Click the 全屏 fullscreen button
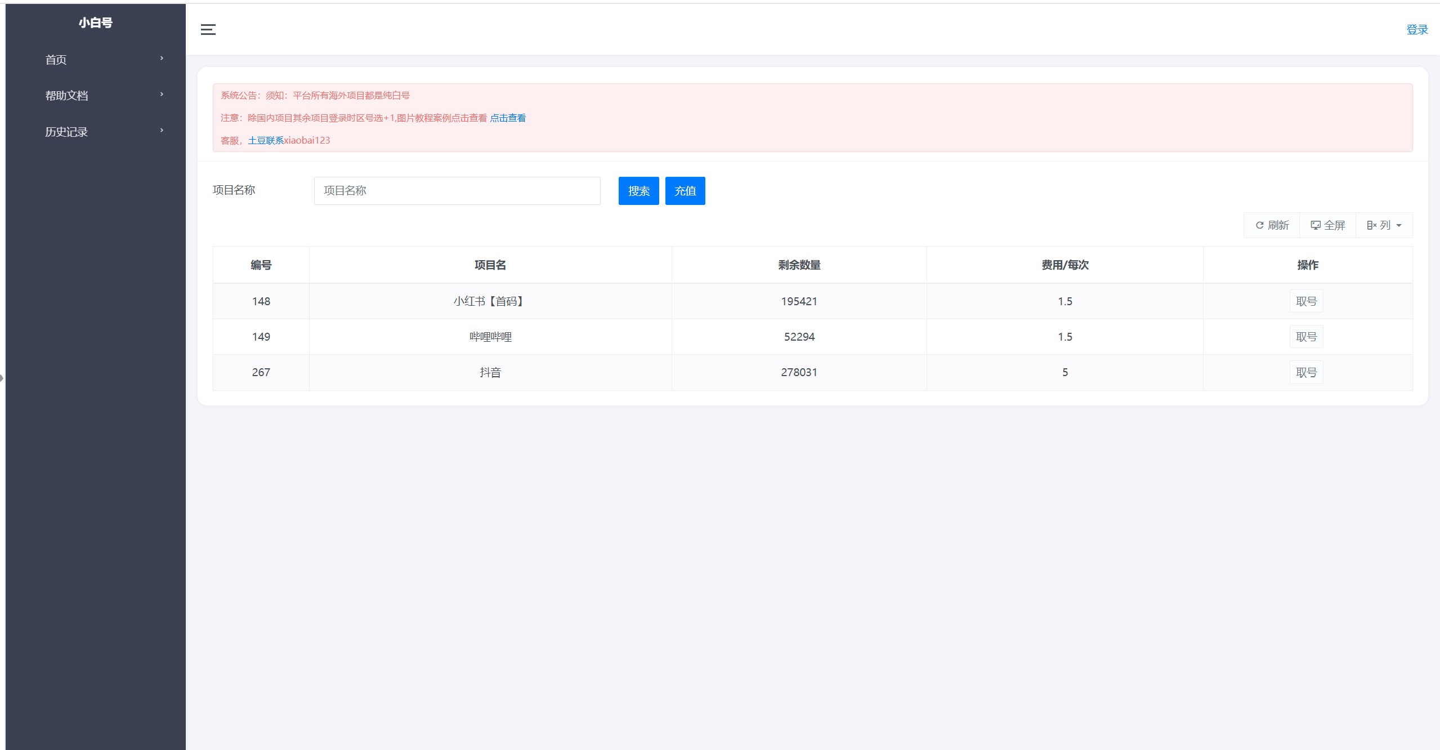 1328,225
